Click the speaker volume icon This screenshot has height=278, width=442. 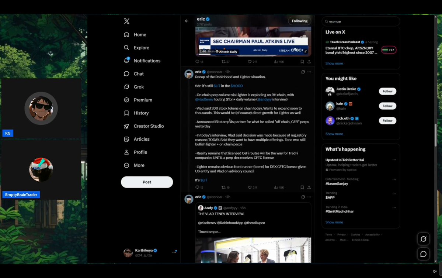pos(435,271)
